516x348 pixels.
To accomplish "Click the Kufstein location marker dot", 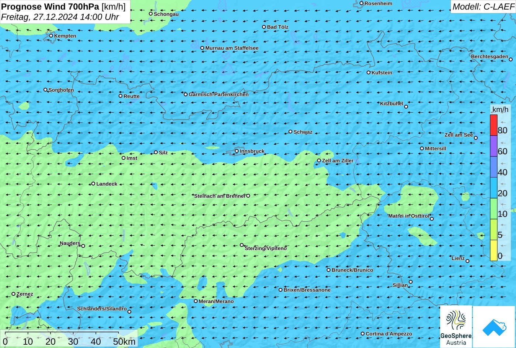I will click(369, 73).
